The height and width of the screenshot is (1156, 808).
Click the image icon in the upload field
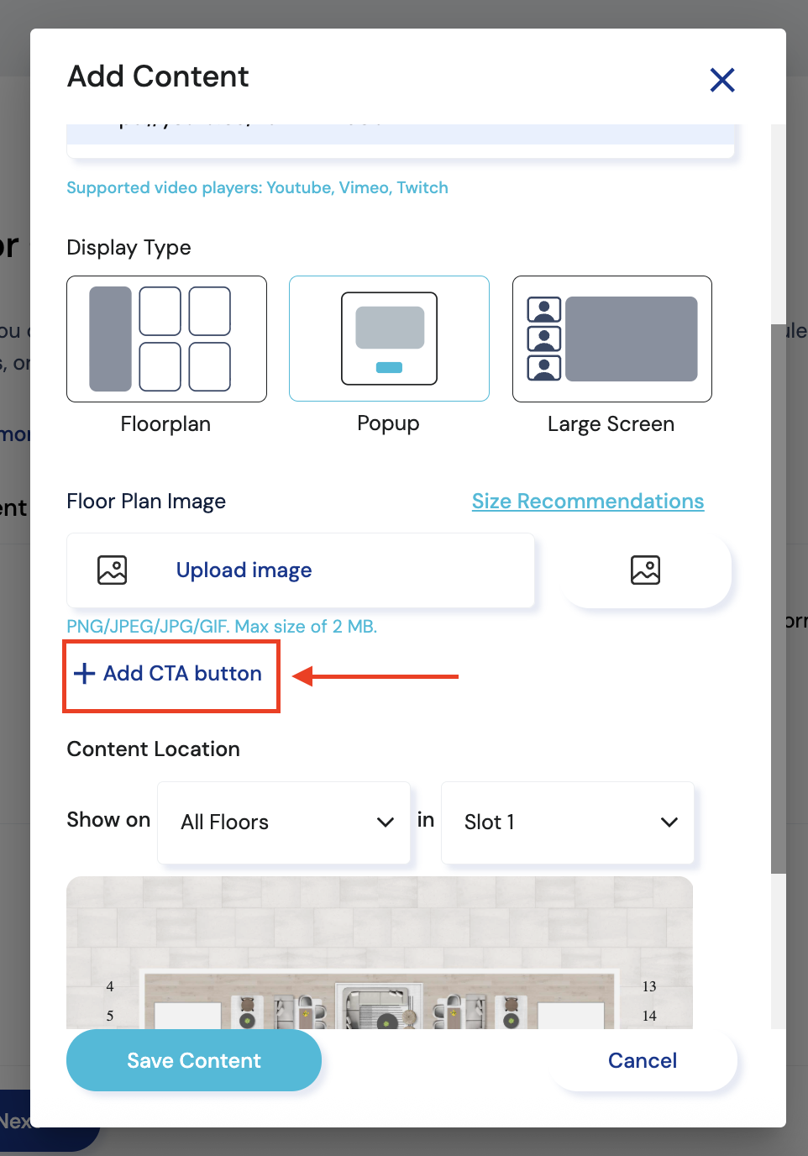point(112,570)
